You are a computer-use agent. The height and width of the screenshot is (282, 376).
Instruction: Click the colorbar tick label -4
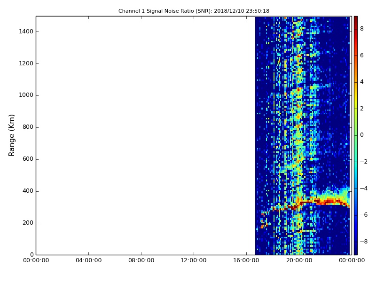[363, 188]
